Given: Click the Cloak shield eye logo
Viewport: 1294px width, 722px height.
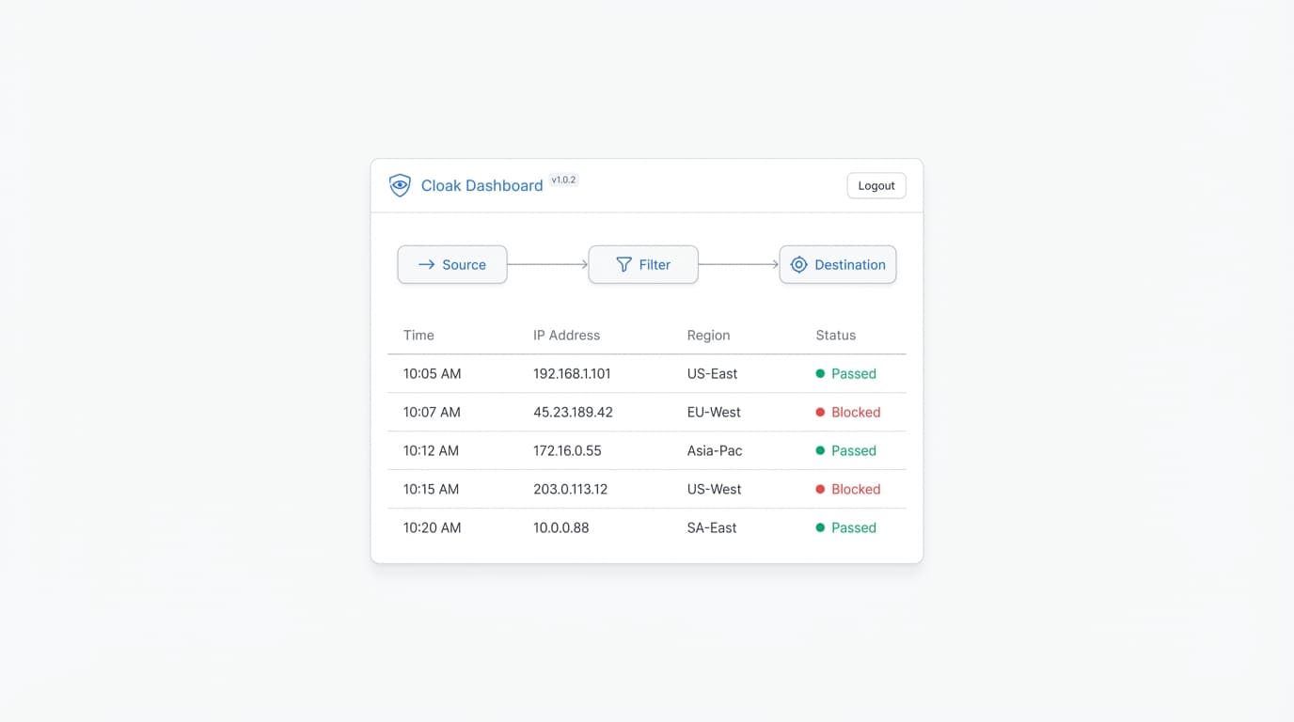Looking at the screenshot, I should (400, 185).
